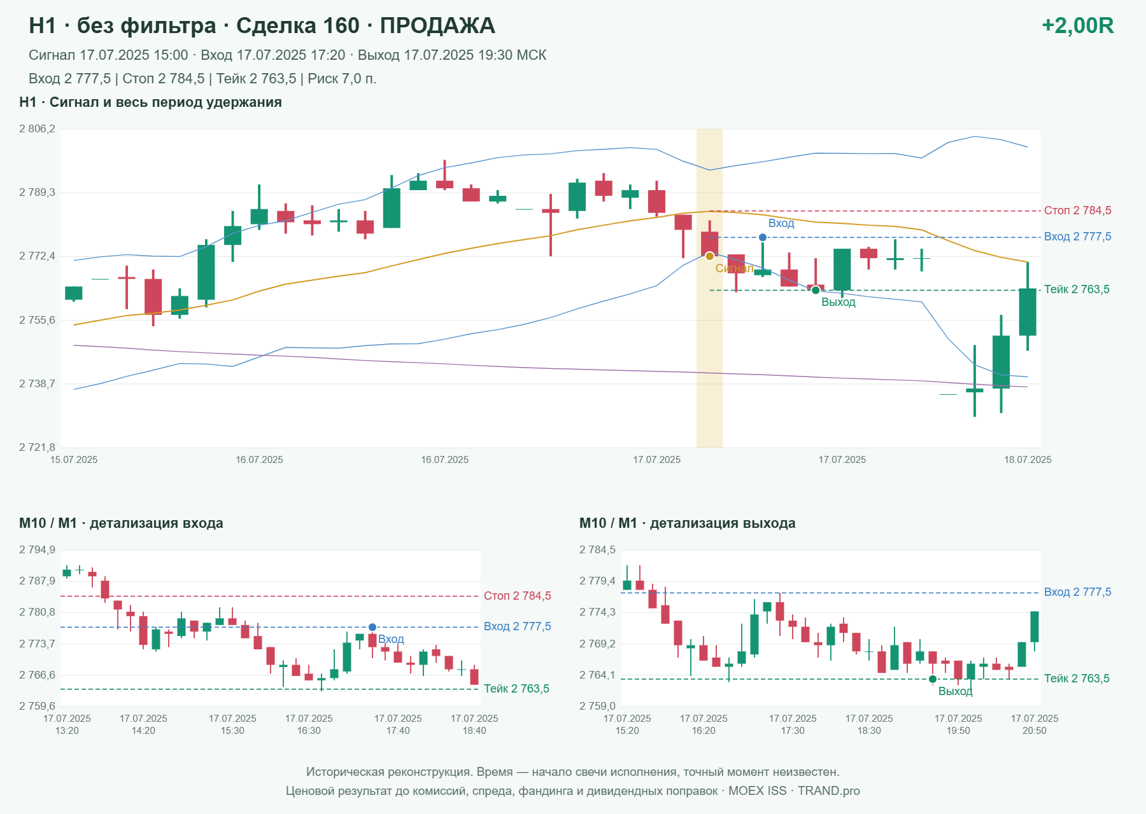Click the 18.07.2025 date axis label
This screenshot has width=1146, height=814.
click(1028, 460)
